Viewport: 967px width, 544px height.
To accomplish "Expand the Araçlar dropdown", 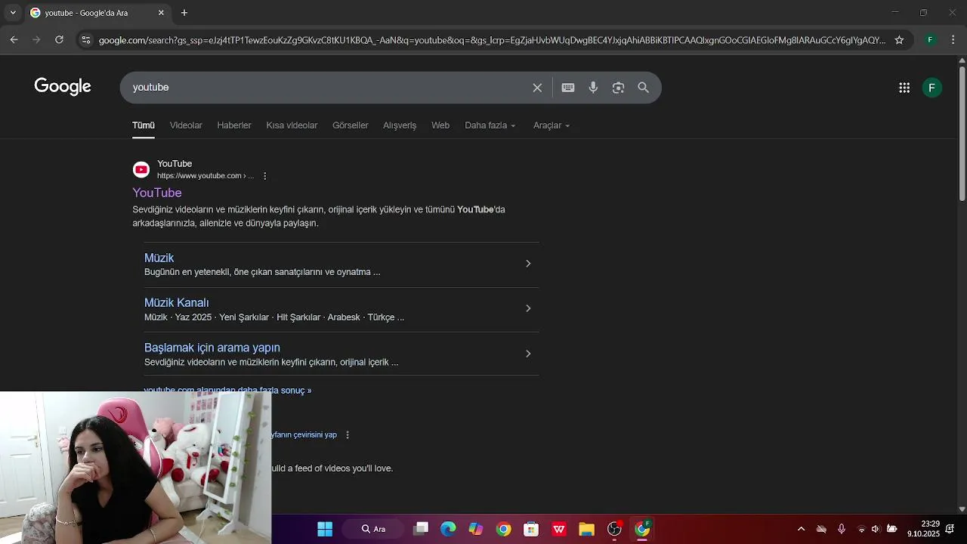I will (x=551, y=125).
